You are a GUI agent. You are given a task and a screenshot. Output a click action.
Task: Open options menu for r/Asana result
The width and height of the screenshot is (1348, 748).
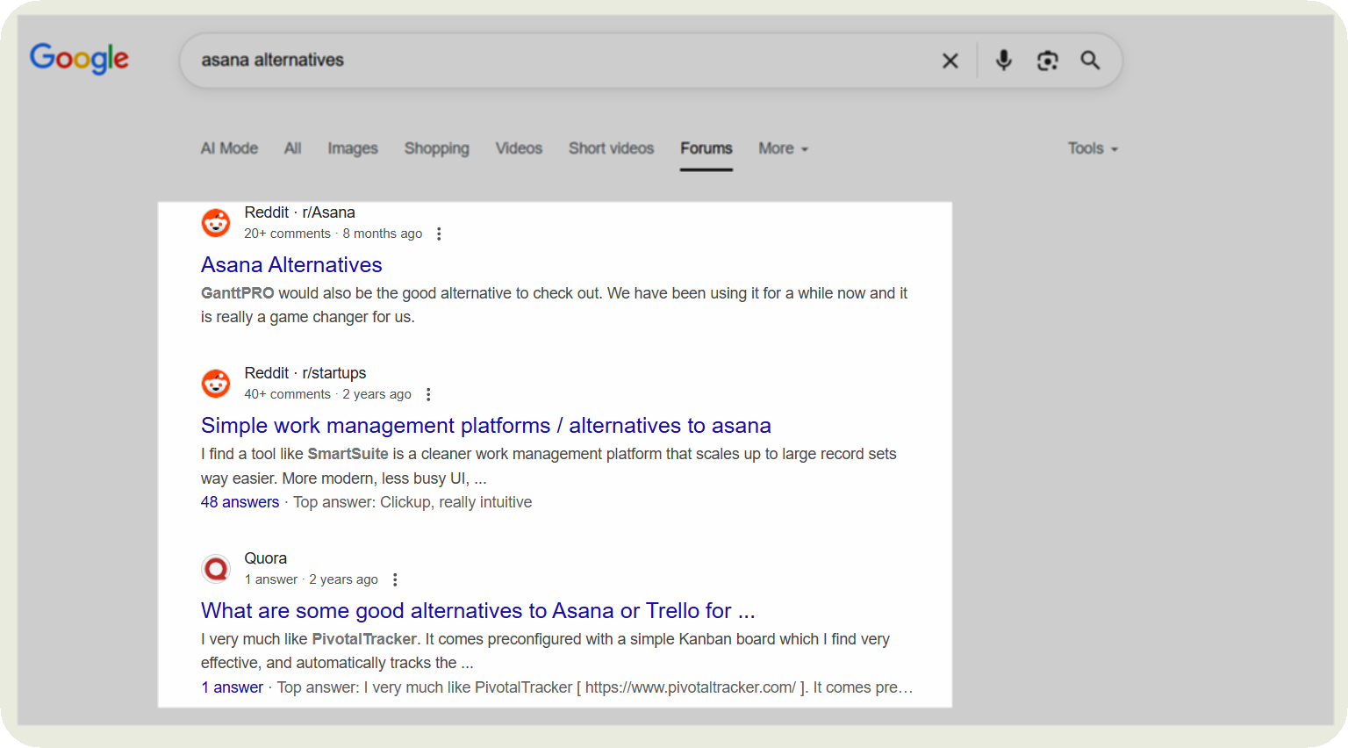point(439,234)
